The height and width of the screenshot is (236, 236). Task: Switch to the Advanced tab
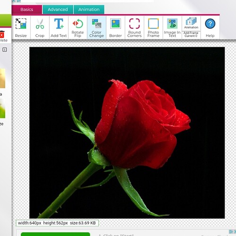58,9
